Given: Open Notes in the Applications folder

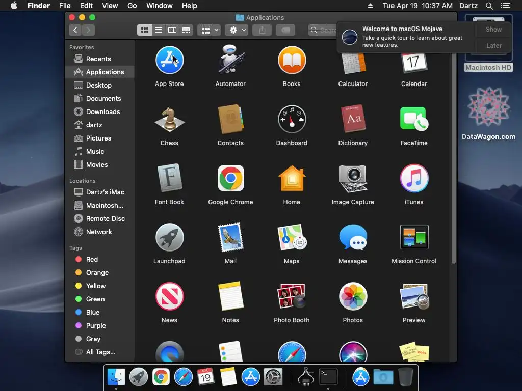Looking at the screenshot, I should (230, 296).
